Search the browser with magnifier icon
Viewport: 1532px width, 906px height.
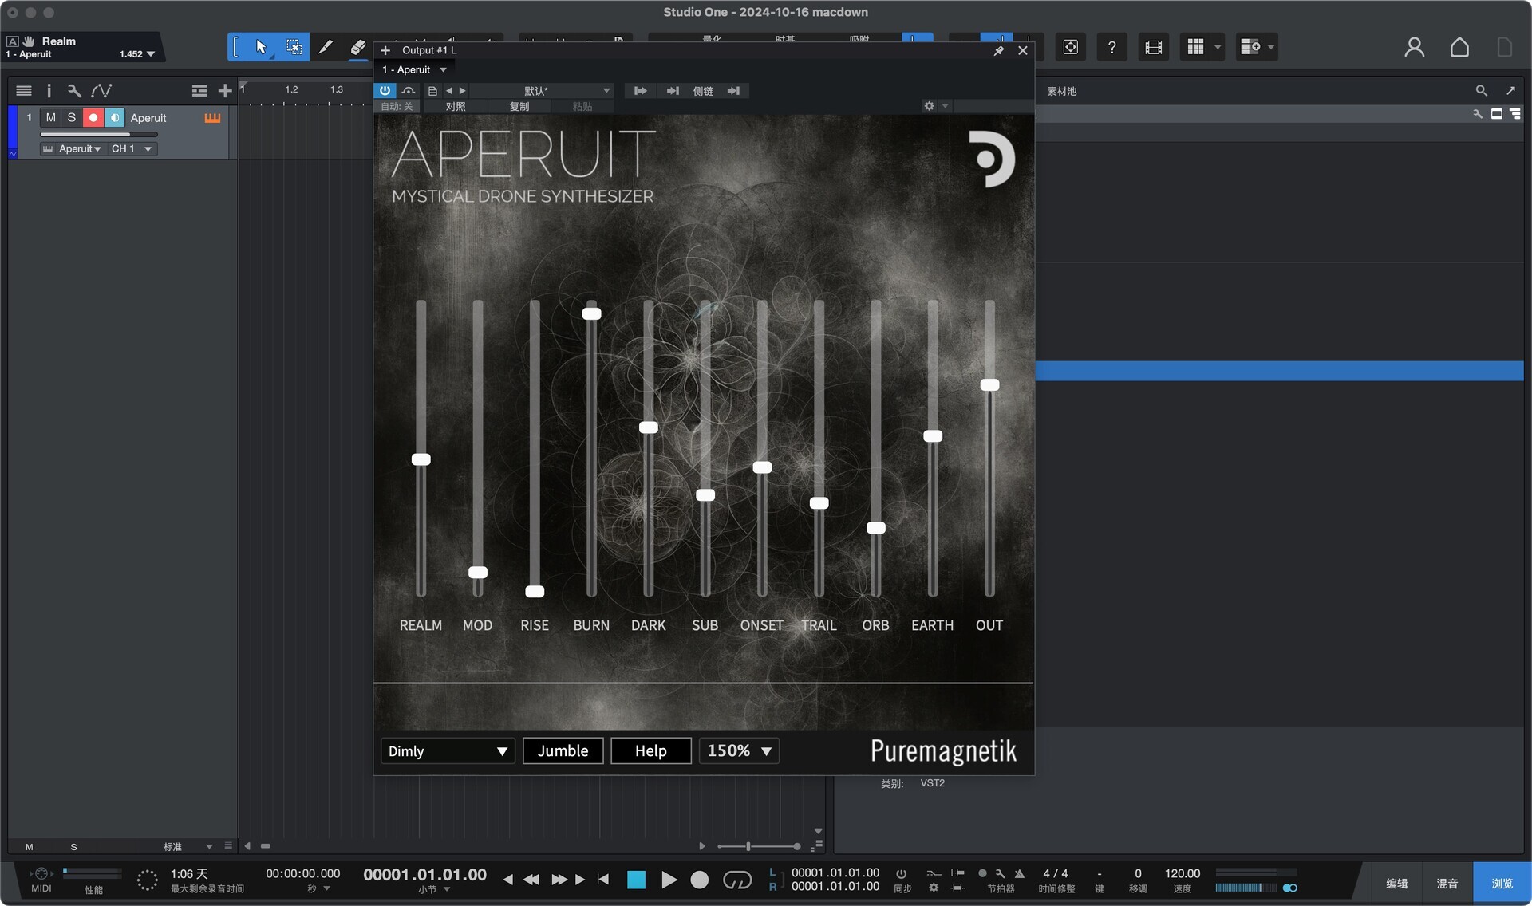pos(1481,91)
